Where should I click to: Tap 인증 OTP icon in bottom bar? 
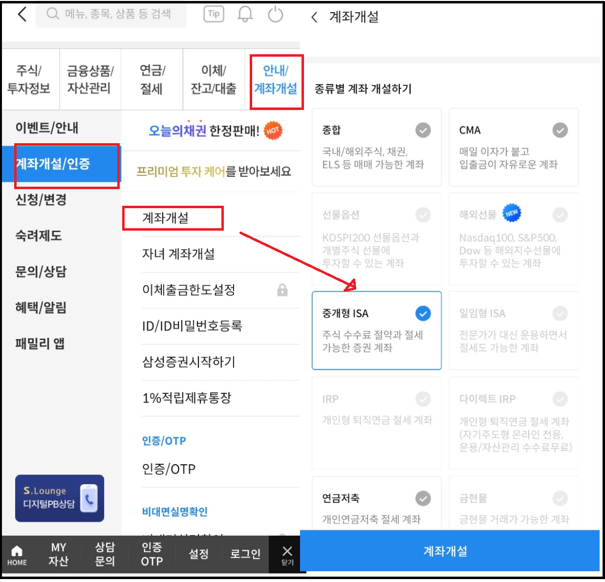tap(151, 554)
